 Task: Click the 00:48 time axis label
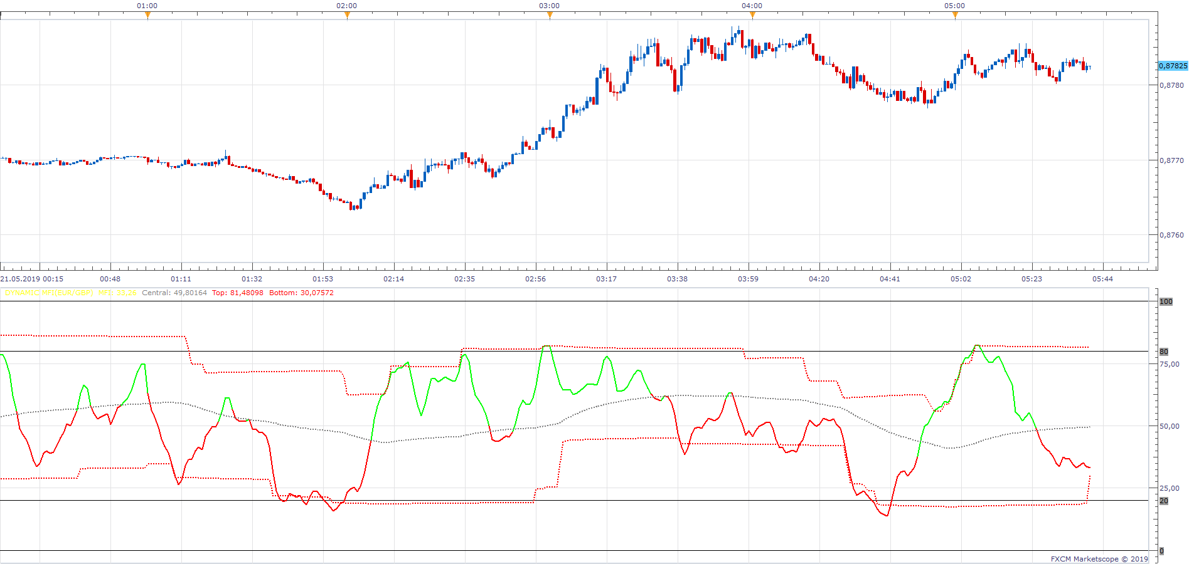pyautogui.click(x=110, y=279)
